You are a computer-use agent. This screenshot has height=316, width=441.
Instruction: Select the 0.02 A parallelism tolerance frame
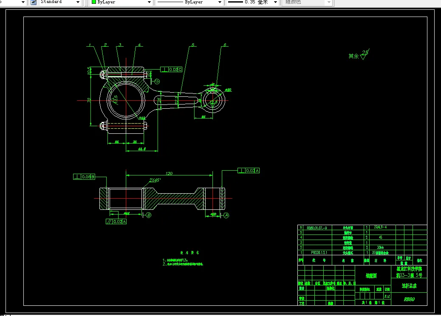[116, 222]
